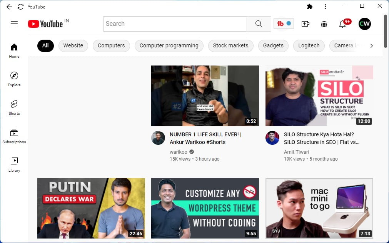Maximize the YouTube app window
Viewport: 389px width, 243px height.
[x=362, y=6]
